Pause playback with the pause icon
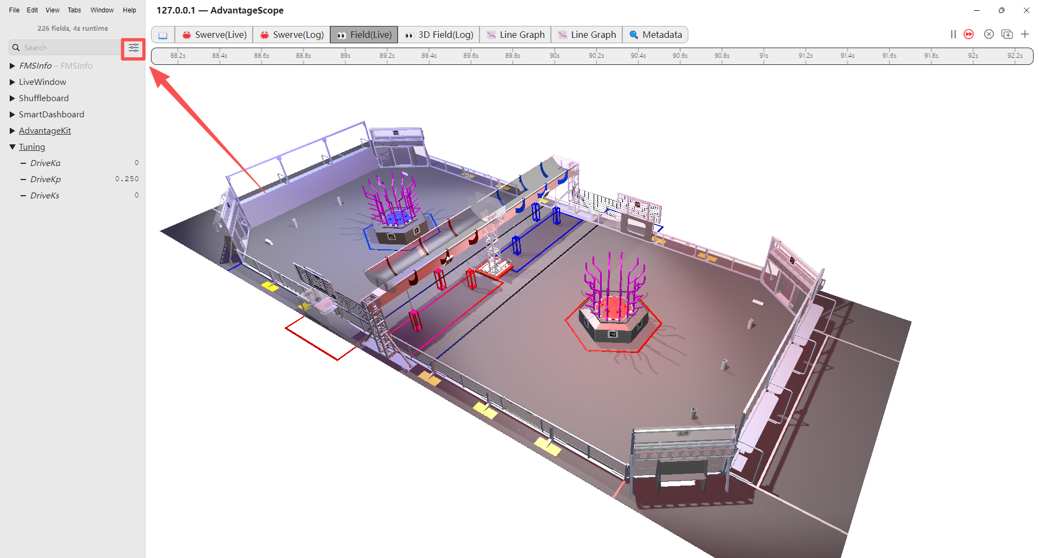 [953, 35]
